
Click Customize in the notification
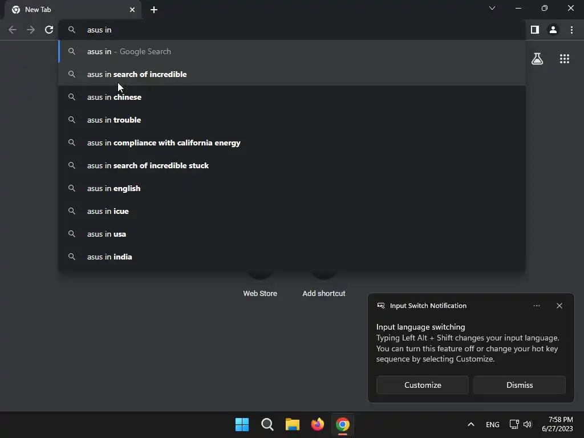pos(423,385)
